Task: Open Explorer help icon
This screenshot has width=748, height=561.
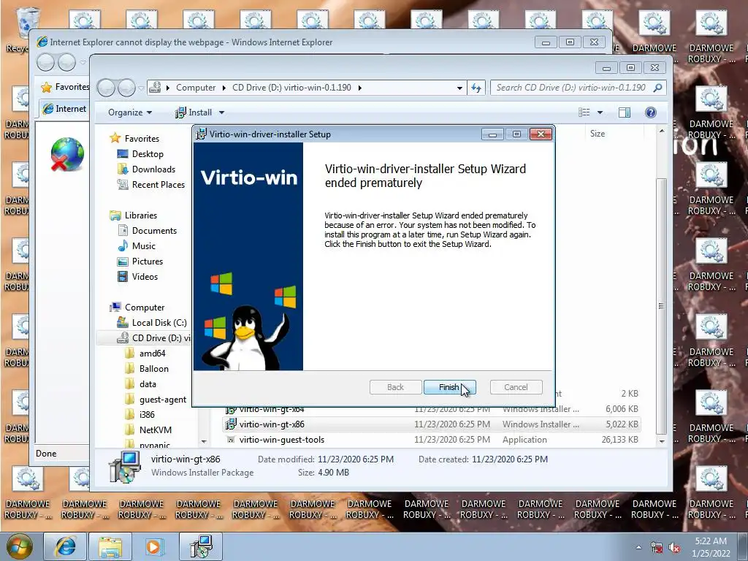Action: (650, 112)
